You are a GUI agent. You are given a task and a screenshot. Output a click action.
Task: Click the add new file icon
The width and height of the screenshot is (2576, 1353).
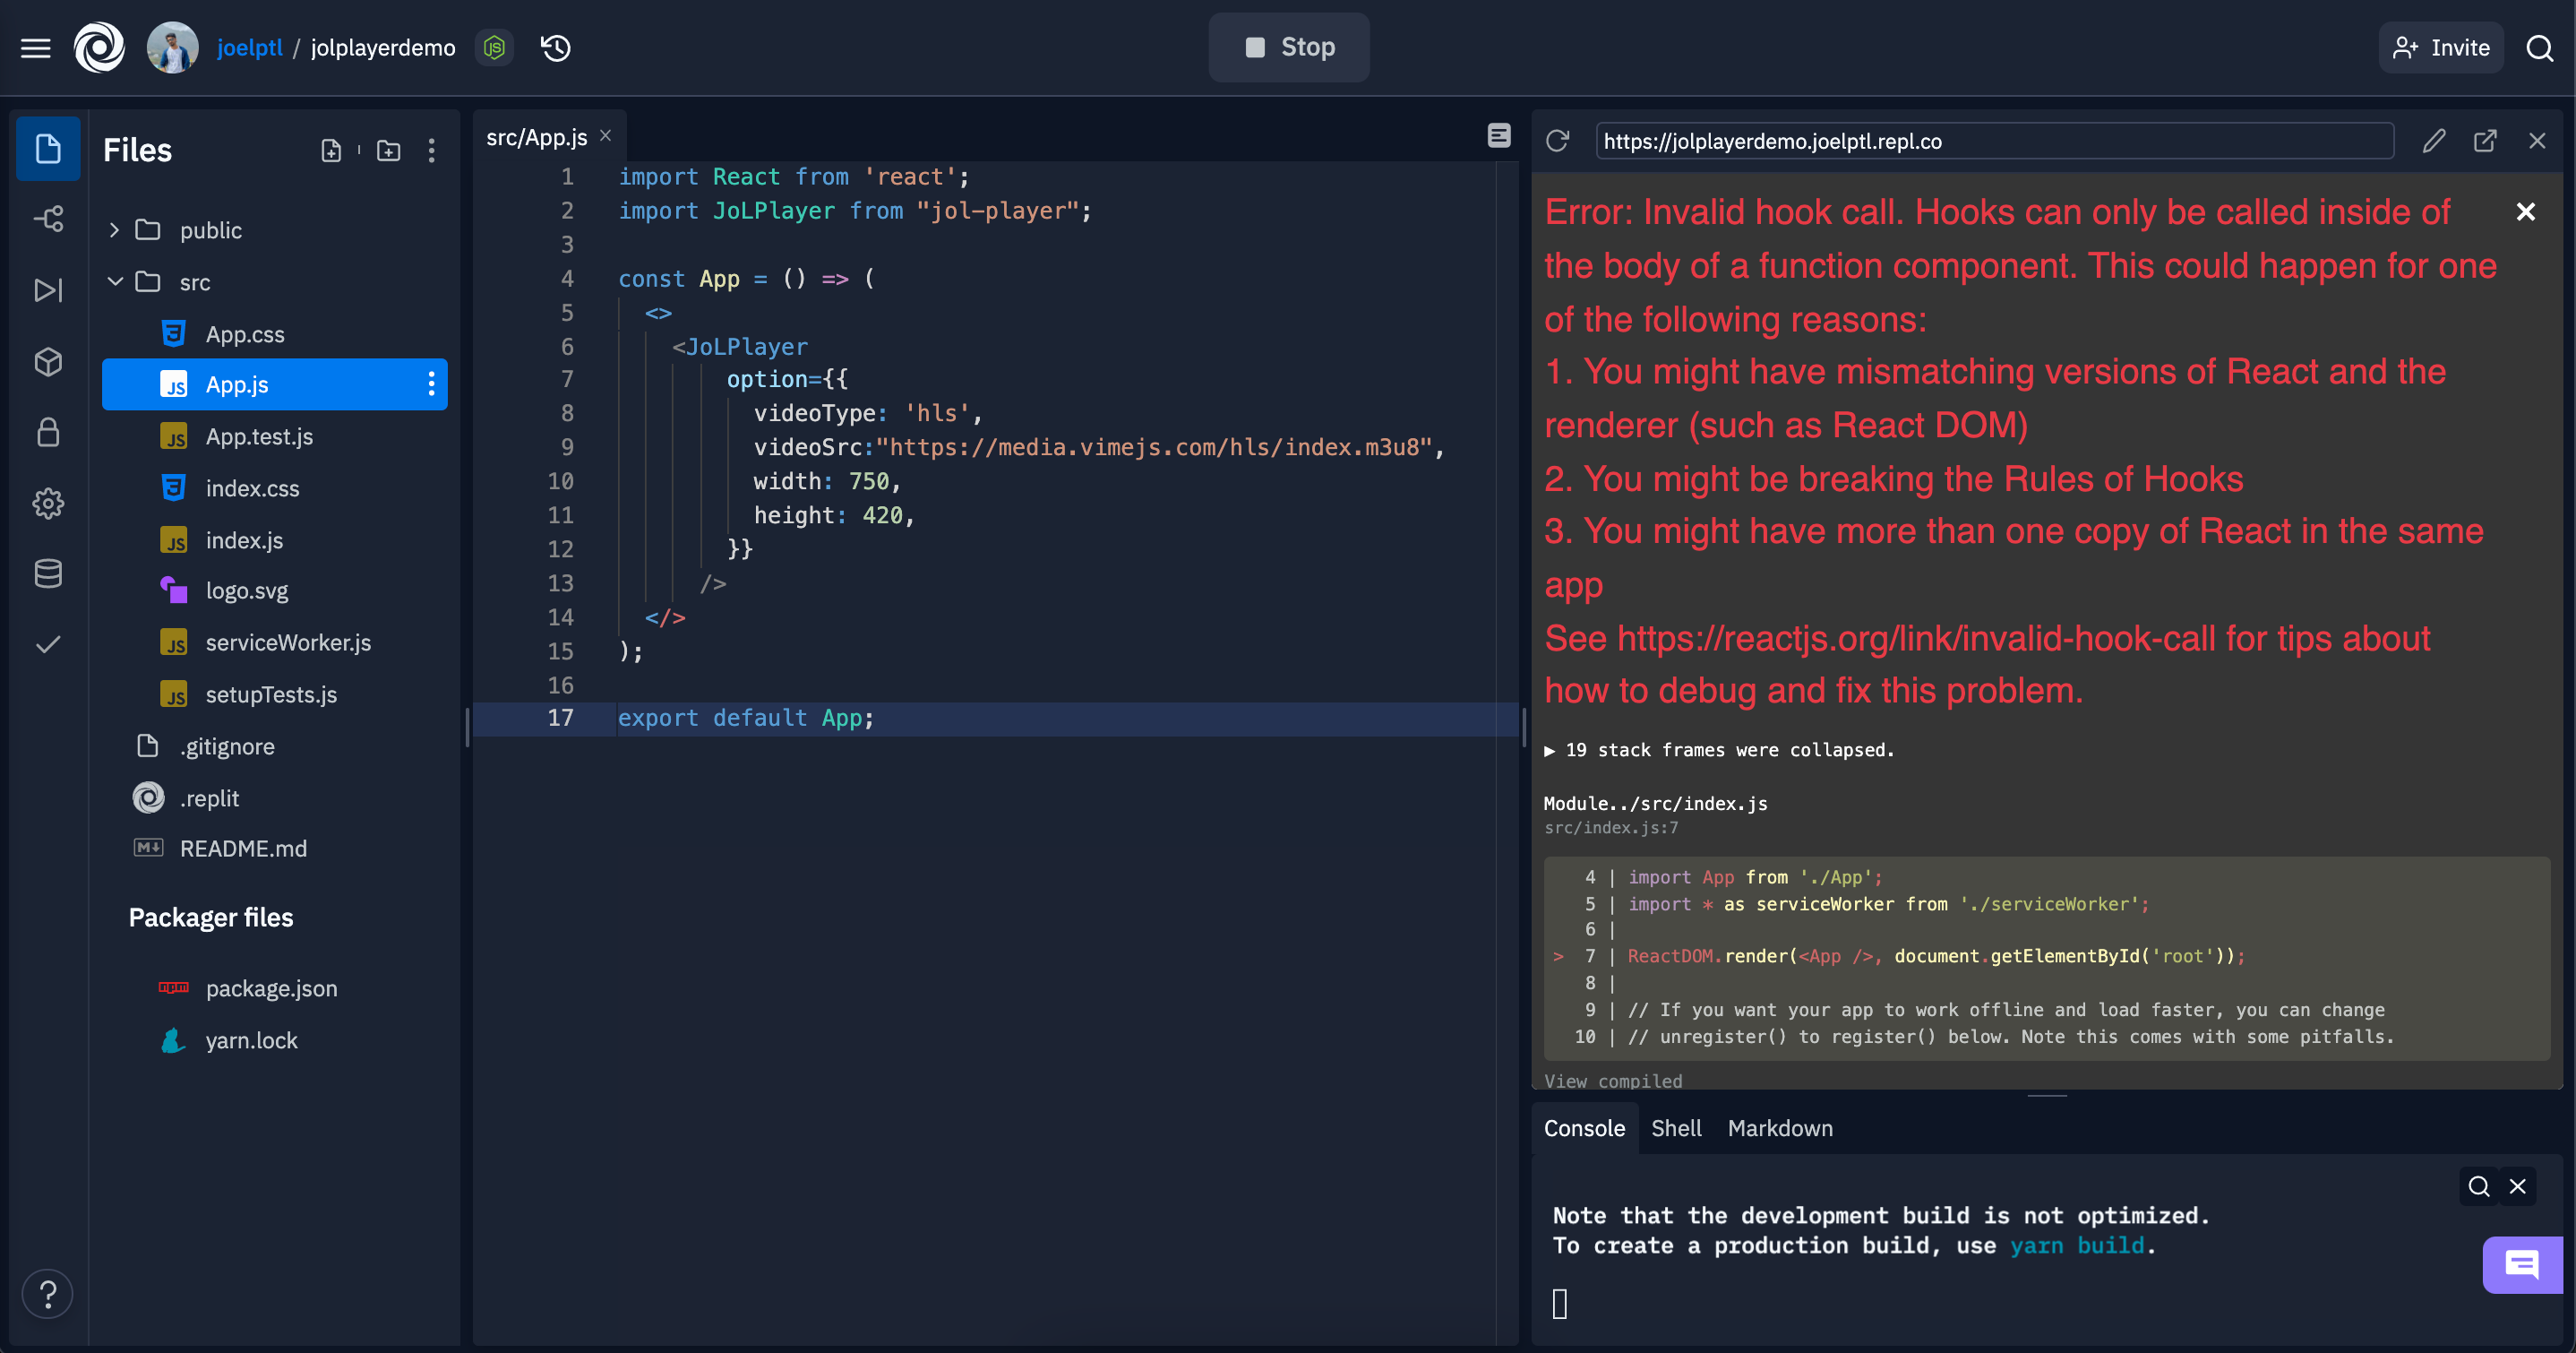(331, 151)
